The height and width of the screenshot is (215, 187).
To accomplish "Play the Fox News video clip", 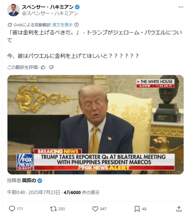I will coord(96,125).
